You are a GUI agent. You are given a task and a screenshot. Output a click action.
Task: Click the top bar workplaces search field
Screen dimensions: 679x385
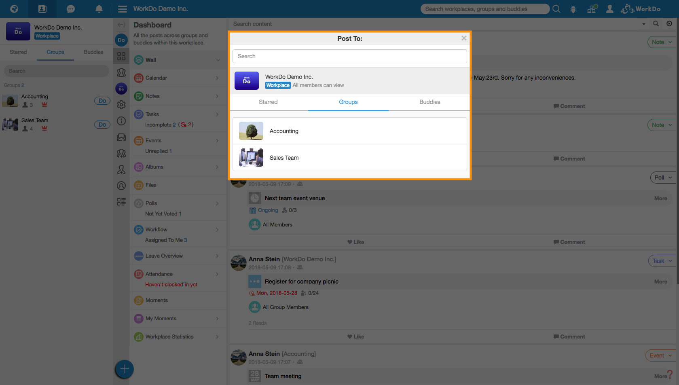[x=484, y=9]
